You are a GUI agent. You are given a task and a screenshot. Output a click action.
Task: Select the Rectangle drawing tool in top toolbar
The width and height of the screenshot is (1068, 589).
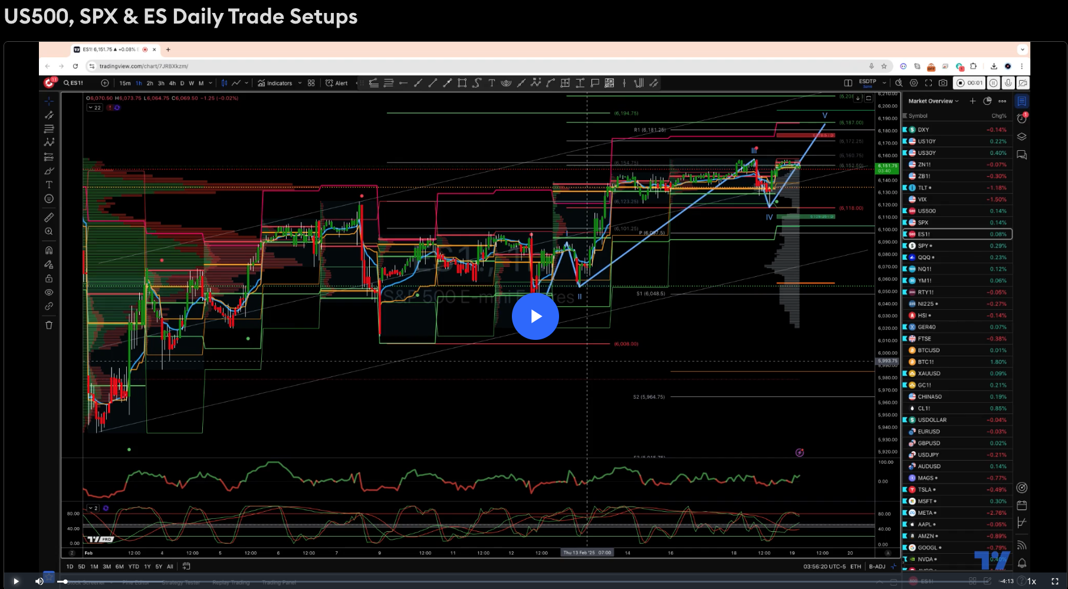click(462, 83)
